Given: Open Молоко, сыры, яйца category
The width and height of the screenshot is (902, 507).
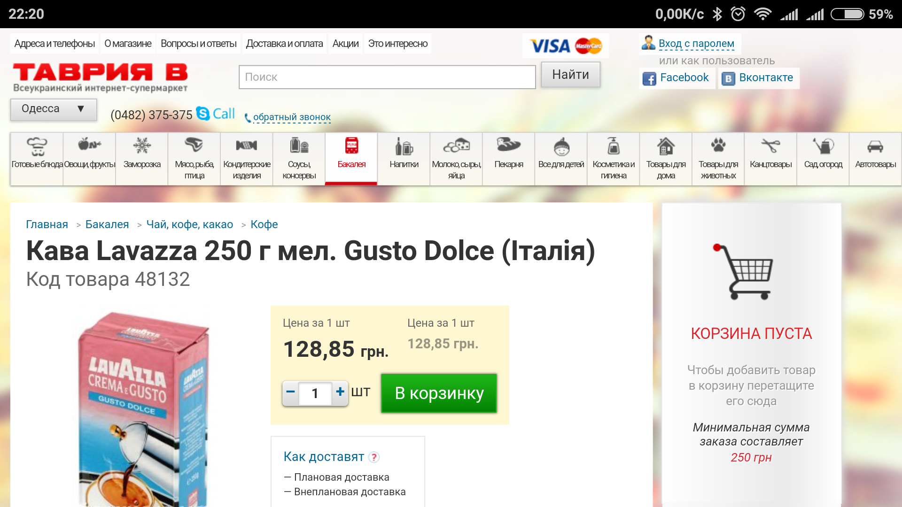Looking at the screenshot, I should pos(456,159).
